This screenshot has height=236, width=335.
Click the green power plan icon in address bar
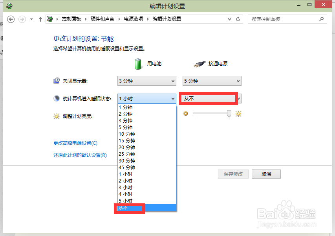pyautogui.click(x=49, y=19)
